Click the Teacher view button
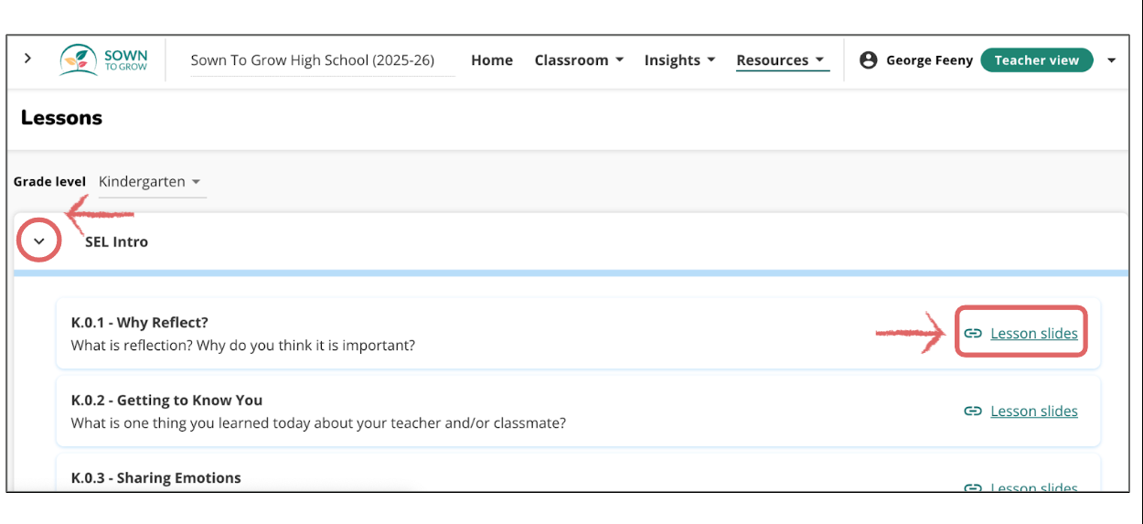1143x524 pixels. 1036,60
